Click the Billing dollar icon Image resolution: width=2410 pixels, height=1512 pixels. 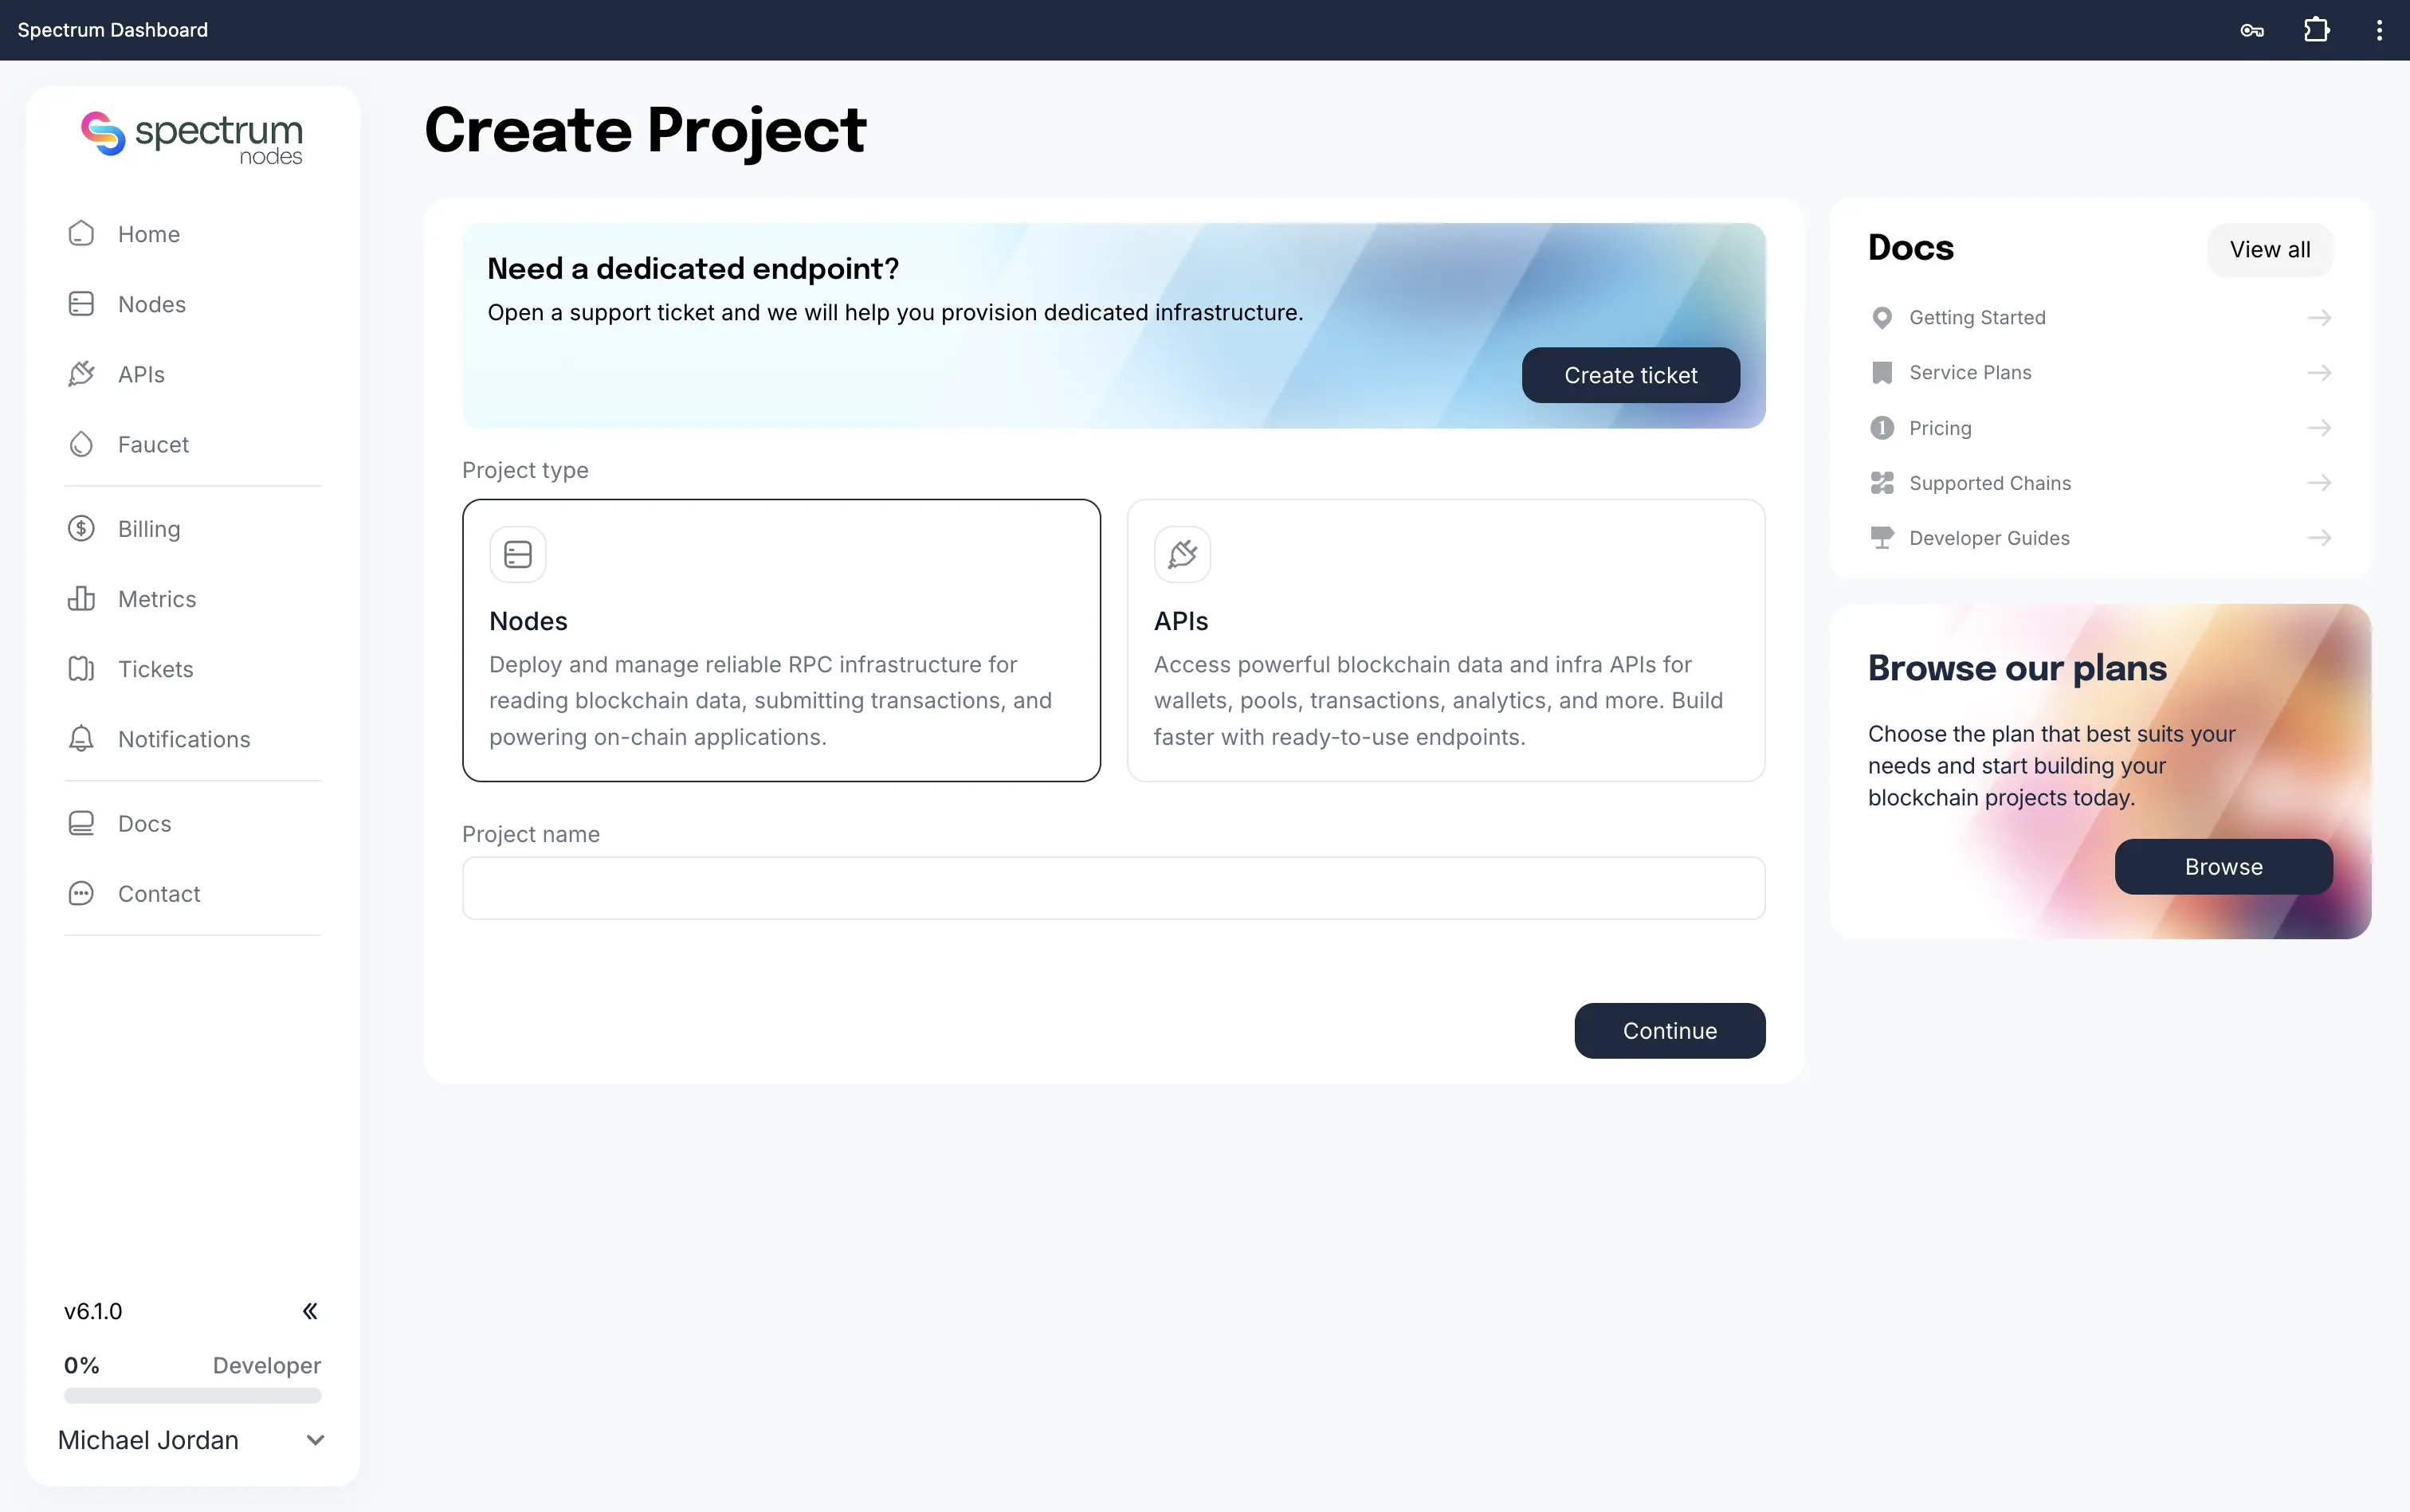[81, 529]
